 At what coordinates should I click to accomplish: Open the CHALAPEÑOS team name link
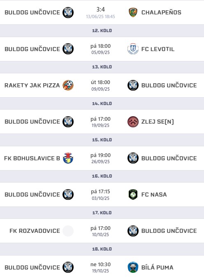pos(161,12)
